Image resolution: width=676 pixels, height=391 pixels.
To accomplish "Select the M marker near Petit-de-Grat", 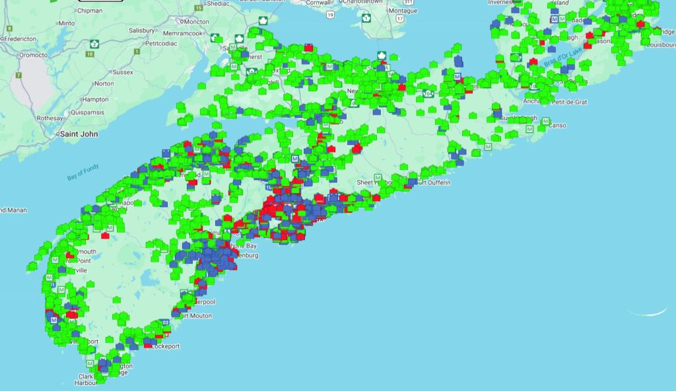I will [546, 121].
